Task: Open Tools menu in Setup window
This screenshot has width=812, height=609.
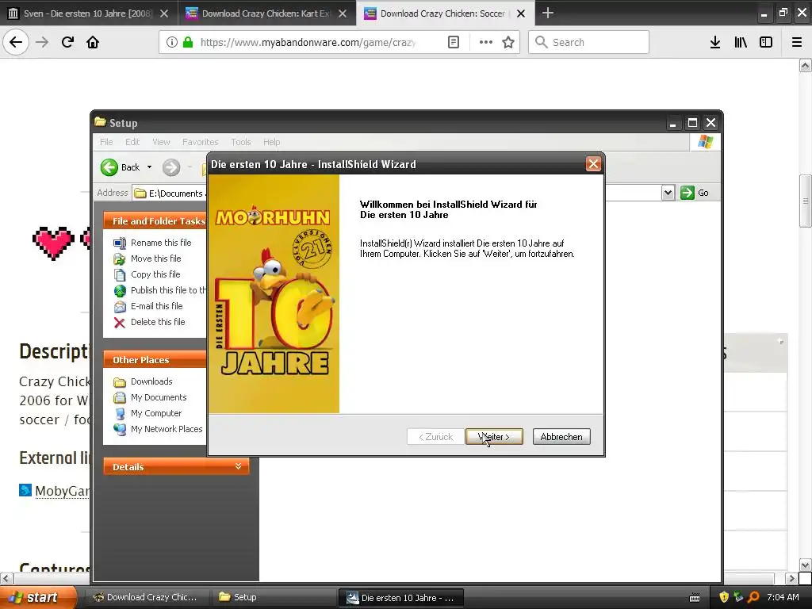Action: click(241, 142)
